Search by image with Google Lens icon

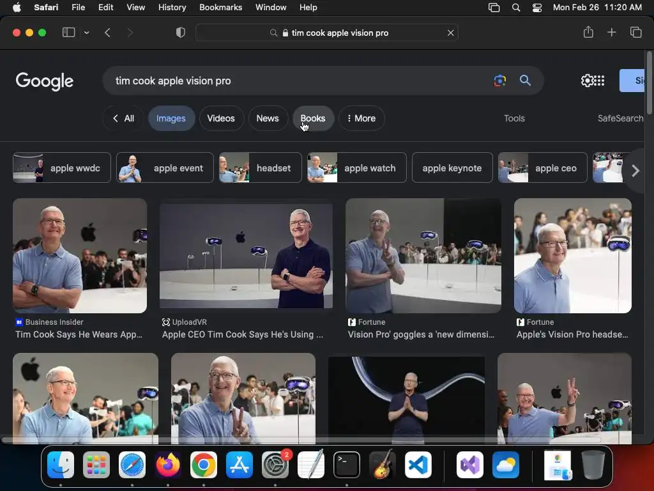(x=499, y=80)
